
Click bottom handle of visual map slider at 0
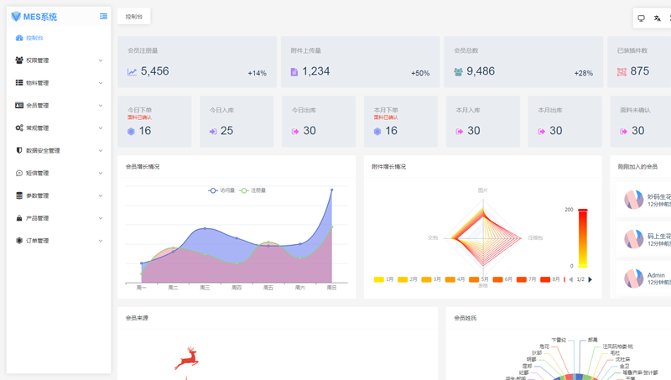point(583,266)
